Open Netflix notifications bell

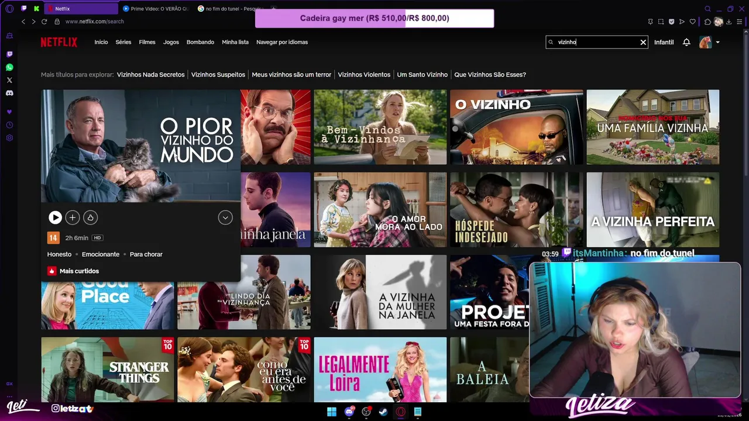[x=686, y=42]
